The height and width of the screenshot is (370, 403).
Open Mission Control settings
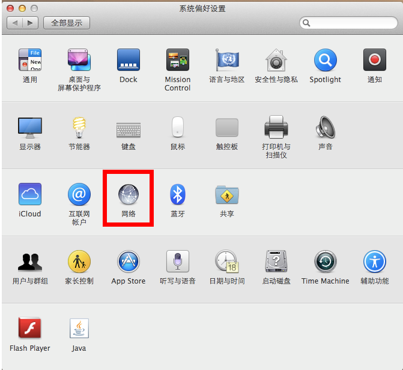177,61
